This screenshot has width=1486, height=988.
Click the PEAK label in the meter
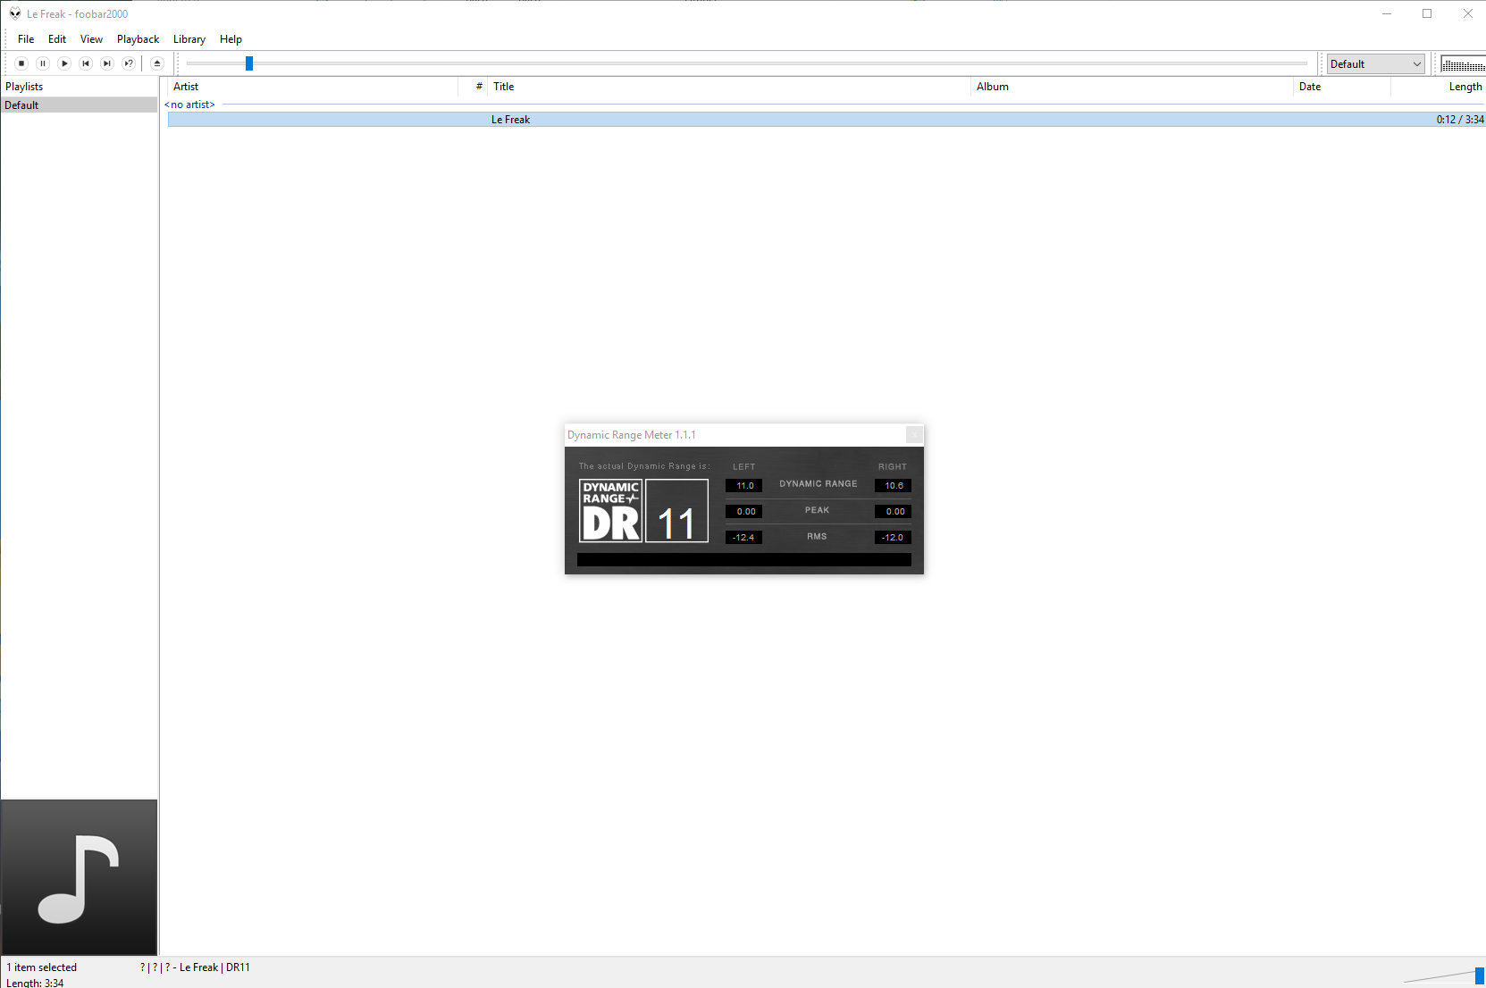coord(818,510)
